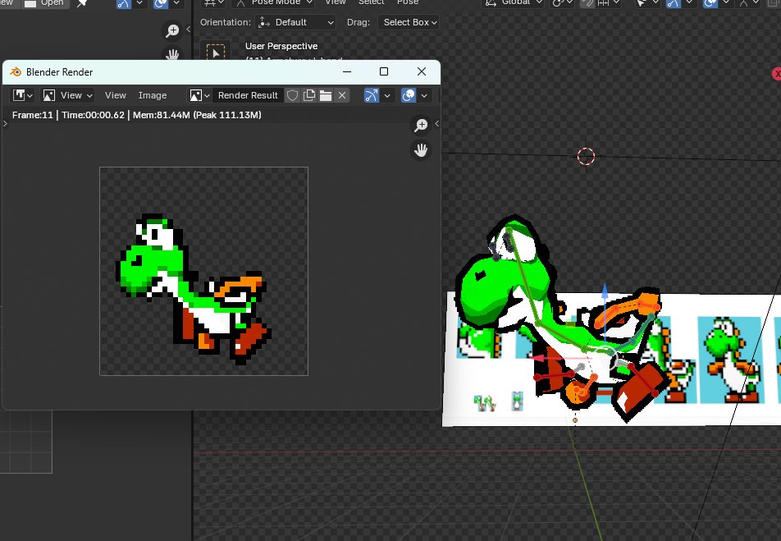The image size is (781, 541).
Task: Click the image editor type selector icon
Action: point(20,94)
